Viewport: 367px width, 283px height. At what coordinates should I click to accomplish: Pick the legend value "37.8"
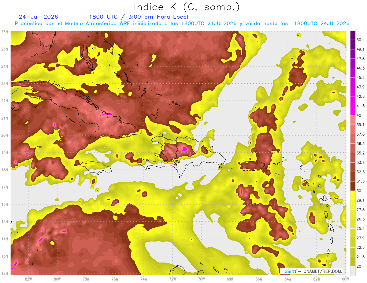pos(361,134)
